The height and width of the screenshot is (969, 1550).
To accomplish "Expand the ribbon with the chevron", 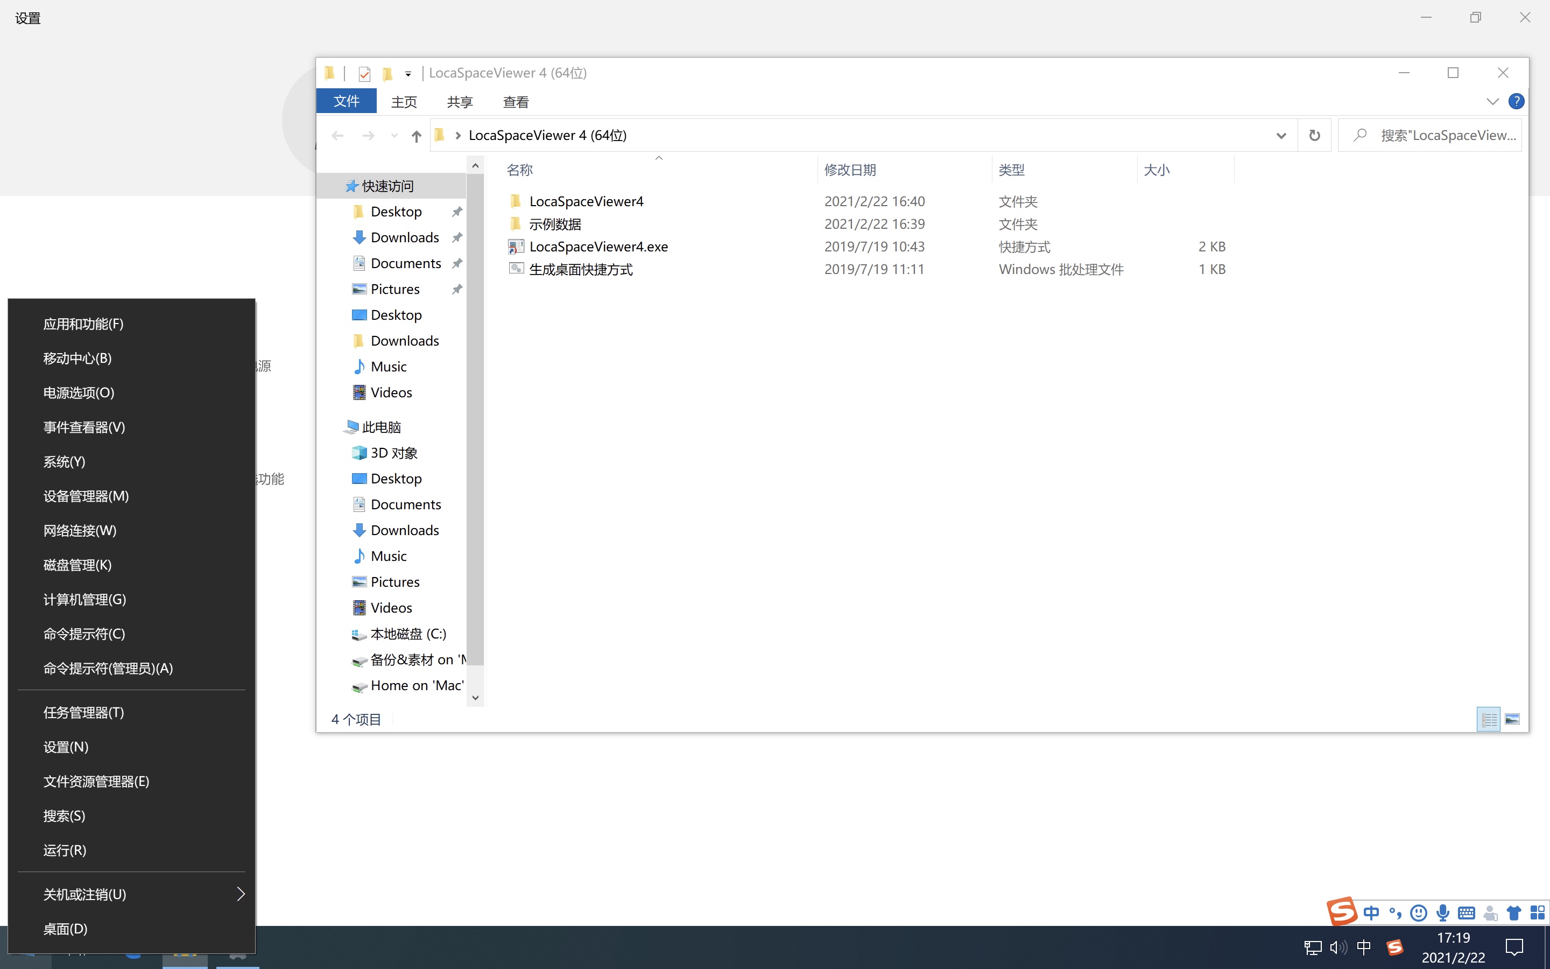I will coord(1492,101).
